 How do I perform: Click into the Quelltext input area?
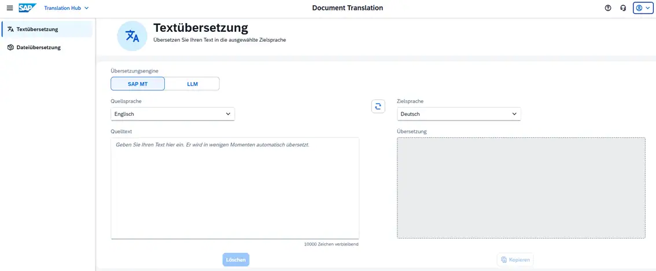click(x=235, y=188)
